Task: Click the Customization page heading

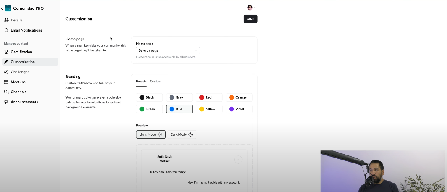Action: 79,19
